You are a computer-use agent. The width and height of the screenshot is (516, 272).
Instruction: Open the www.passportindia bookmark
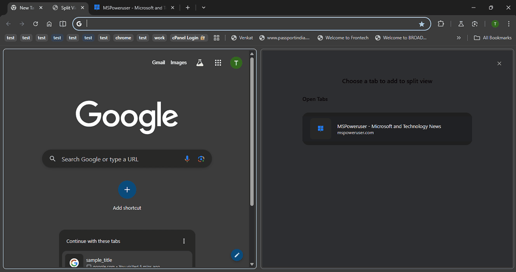pyautogui.click(x=285, y=38)
